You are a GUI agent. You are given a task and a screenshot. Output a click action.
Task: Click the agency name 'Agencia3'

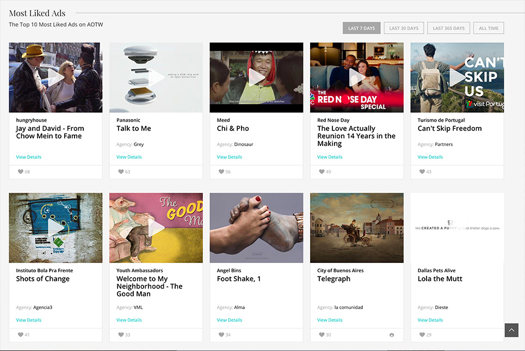point(42,307)
